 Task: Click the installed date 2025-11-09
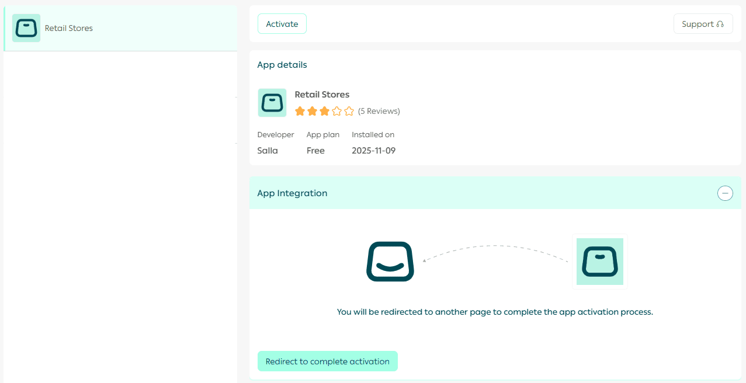373,151
